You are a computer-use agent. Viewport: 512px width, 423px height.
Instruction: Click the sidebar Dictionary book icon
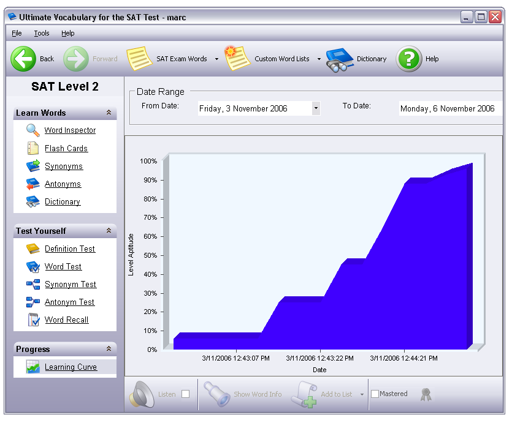33,202
